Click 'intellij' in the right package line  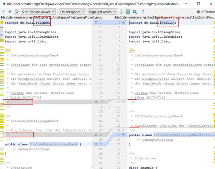[167, 23]
